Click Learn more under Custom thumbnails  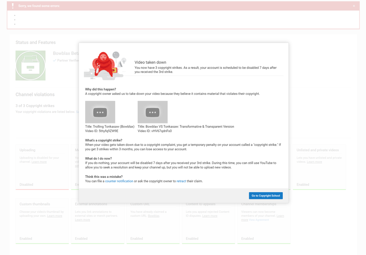coord(55,216)
